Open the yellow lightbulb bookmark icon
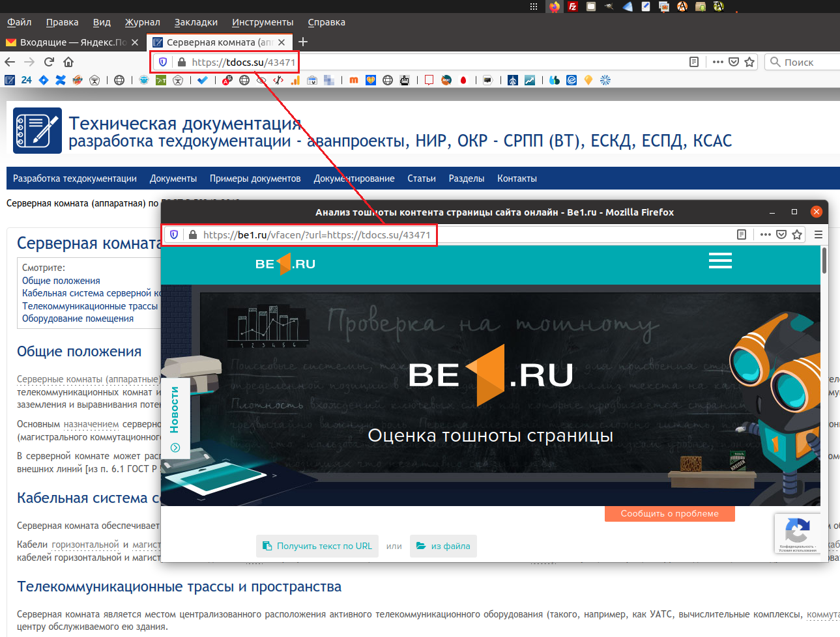 [x=588, y=80]
